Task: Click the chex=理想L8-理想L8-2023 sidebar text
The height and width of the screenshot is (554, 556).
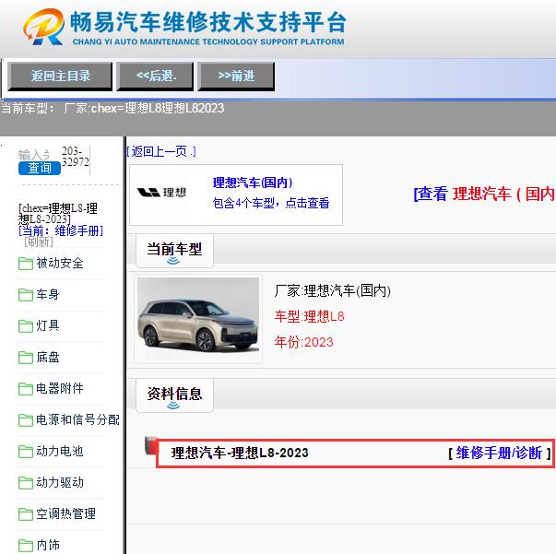Action: [x=58, y=213]
